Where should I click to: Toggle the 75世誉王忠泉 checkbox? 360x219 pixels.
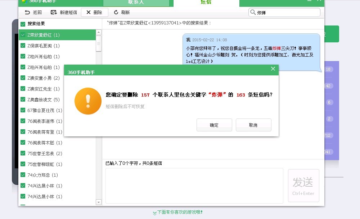click(x=23, y=153)
